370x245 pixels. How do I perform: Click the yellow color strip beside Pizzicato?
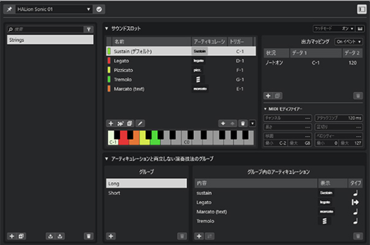tap(109, 70)
